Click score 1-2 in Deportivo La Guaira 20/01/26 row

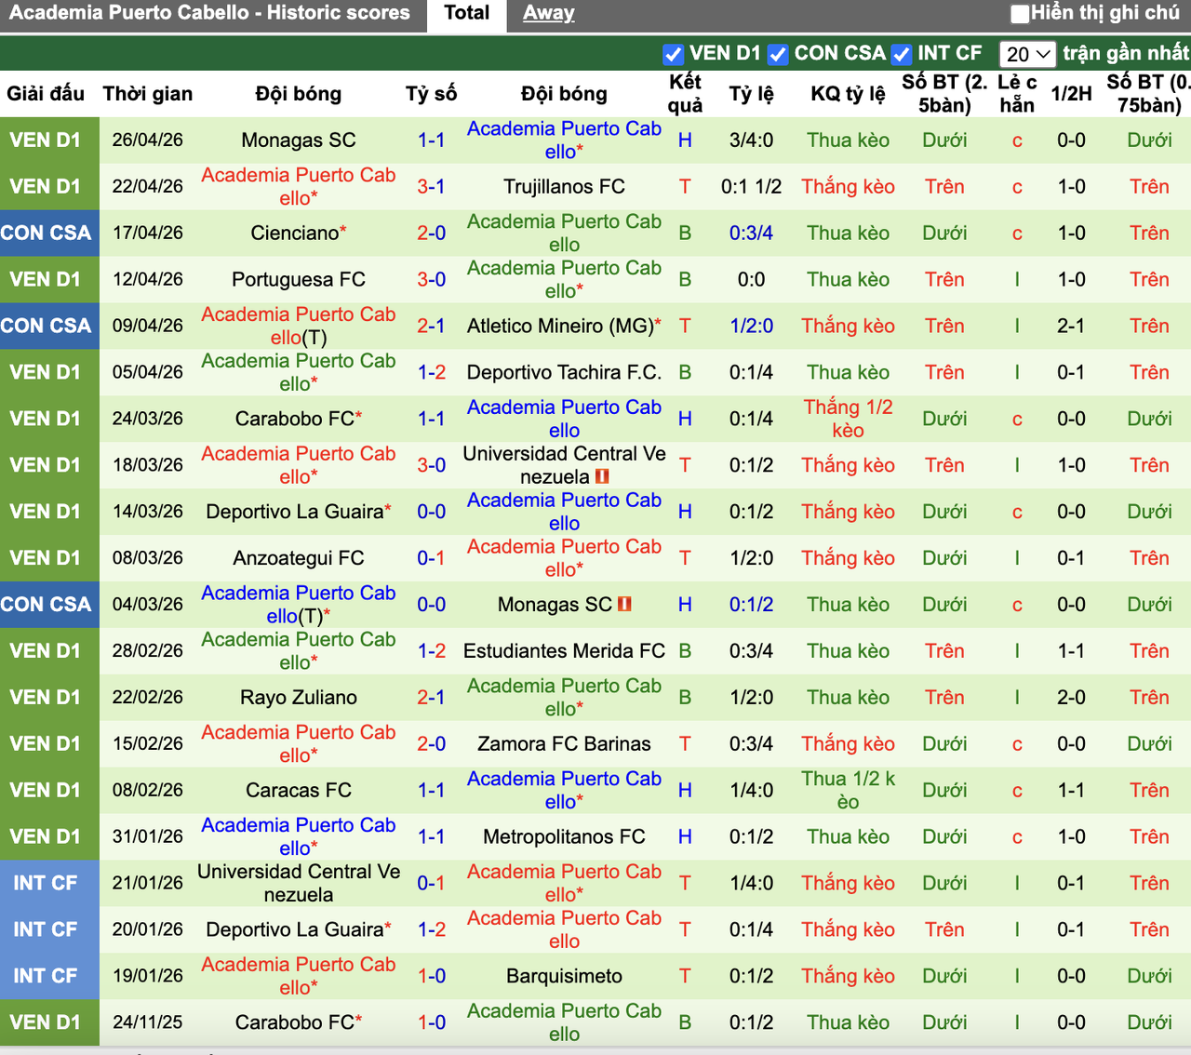click(x=431, y=929)
